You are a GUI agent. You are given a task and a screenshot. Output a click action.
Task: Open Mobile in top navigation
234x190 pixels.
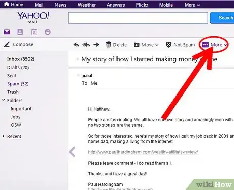[166, 5]
